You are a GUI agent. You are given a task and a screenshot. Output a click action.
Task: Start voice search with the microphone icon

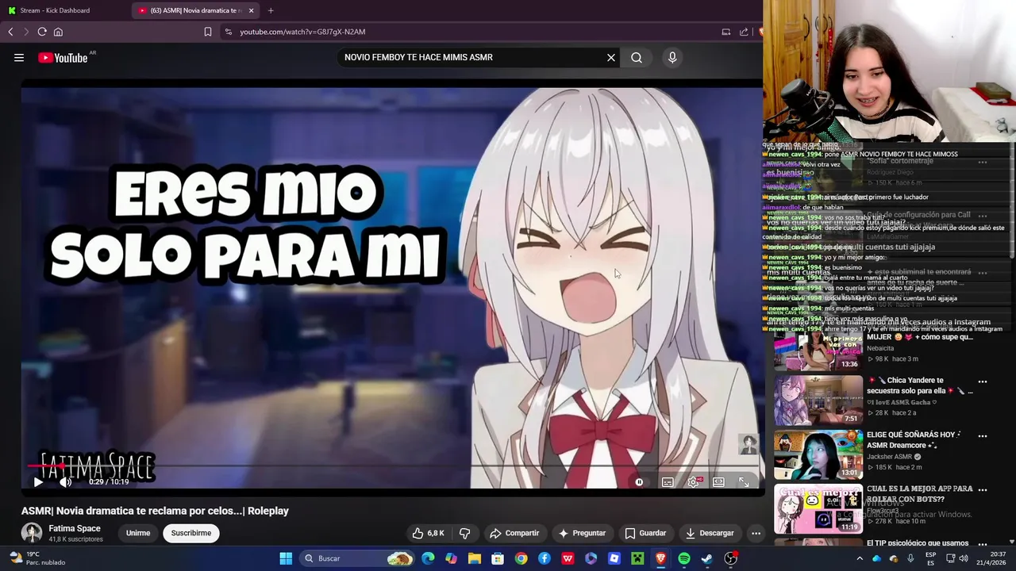(672, 57)
